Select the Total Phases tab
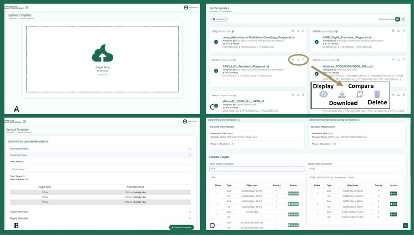414x235 pixels. click(18, 169)
